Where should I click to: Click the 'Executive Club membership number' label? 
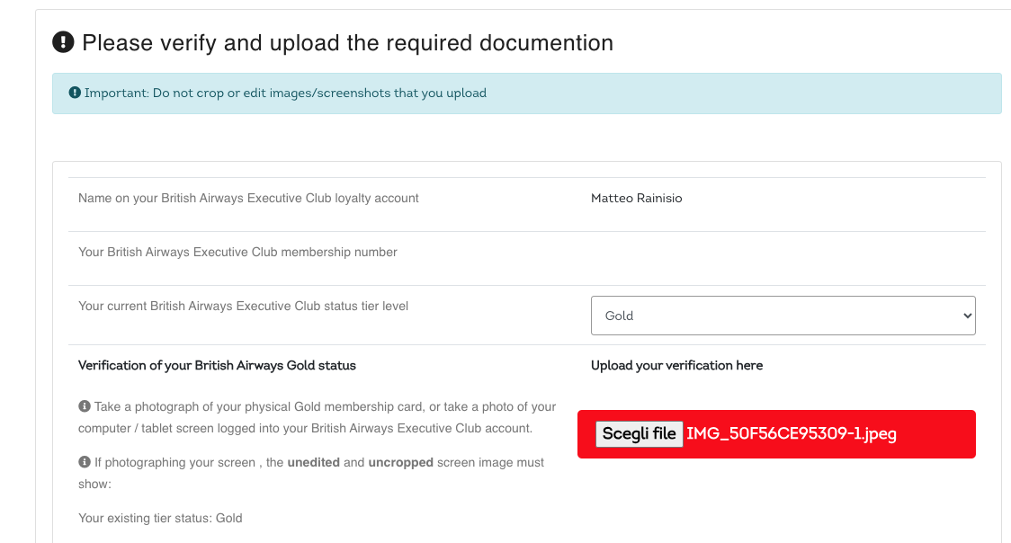click(x=237, y=253)
